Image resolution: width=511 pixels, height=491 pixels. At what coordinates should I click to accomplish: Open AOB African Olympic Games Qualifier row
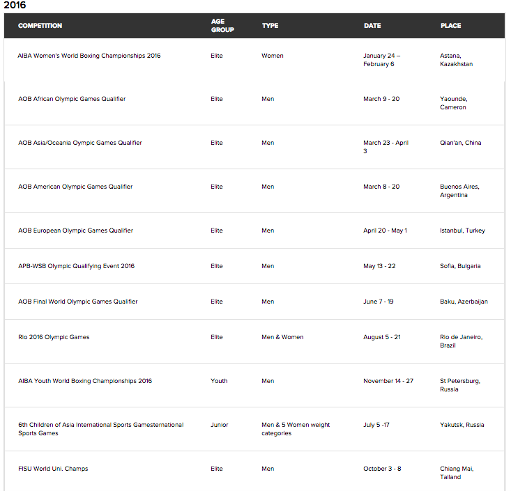point(72,99)
